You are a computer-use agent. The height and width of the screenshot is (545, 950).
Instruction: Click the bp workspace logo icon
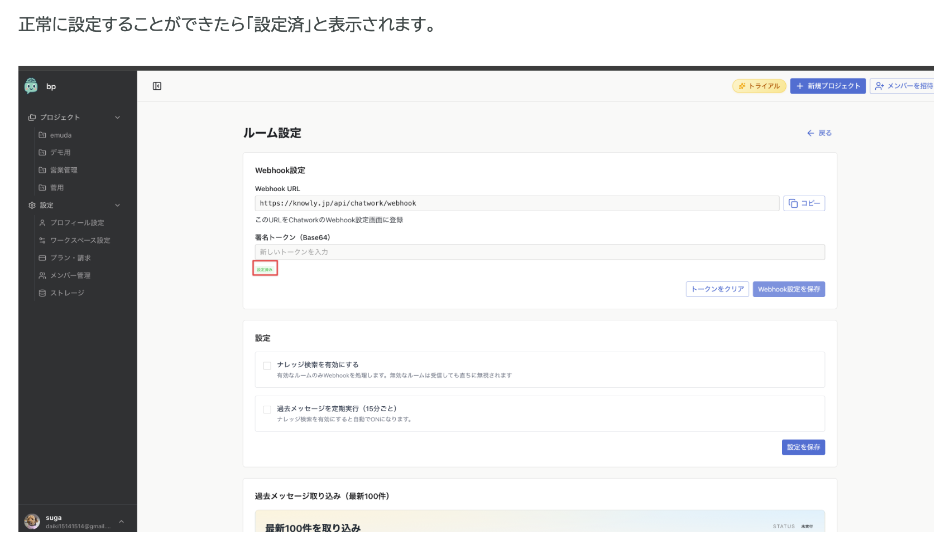[32, 86]
